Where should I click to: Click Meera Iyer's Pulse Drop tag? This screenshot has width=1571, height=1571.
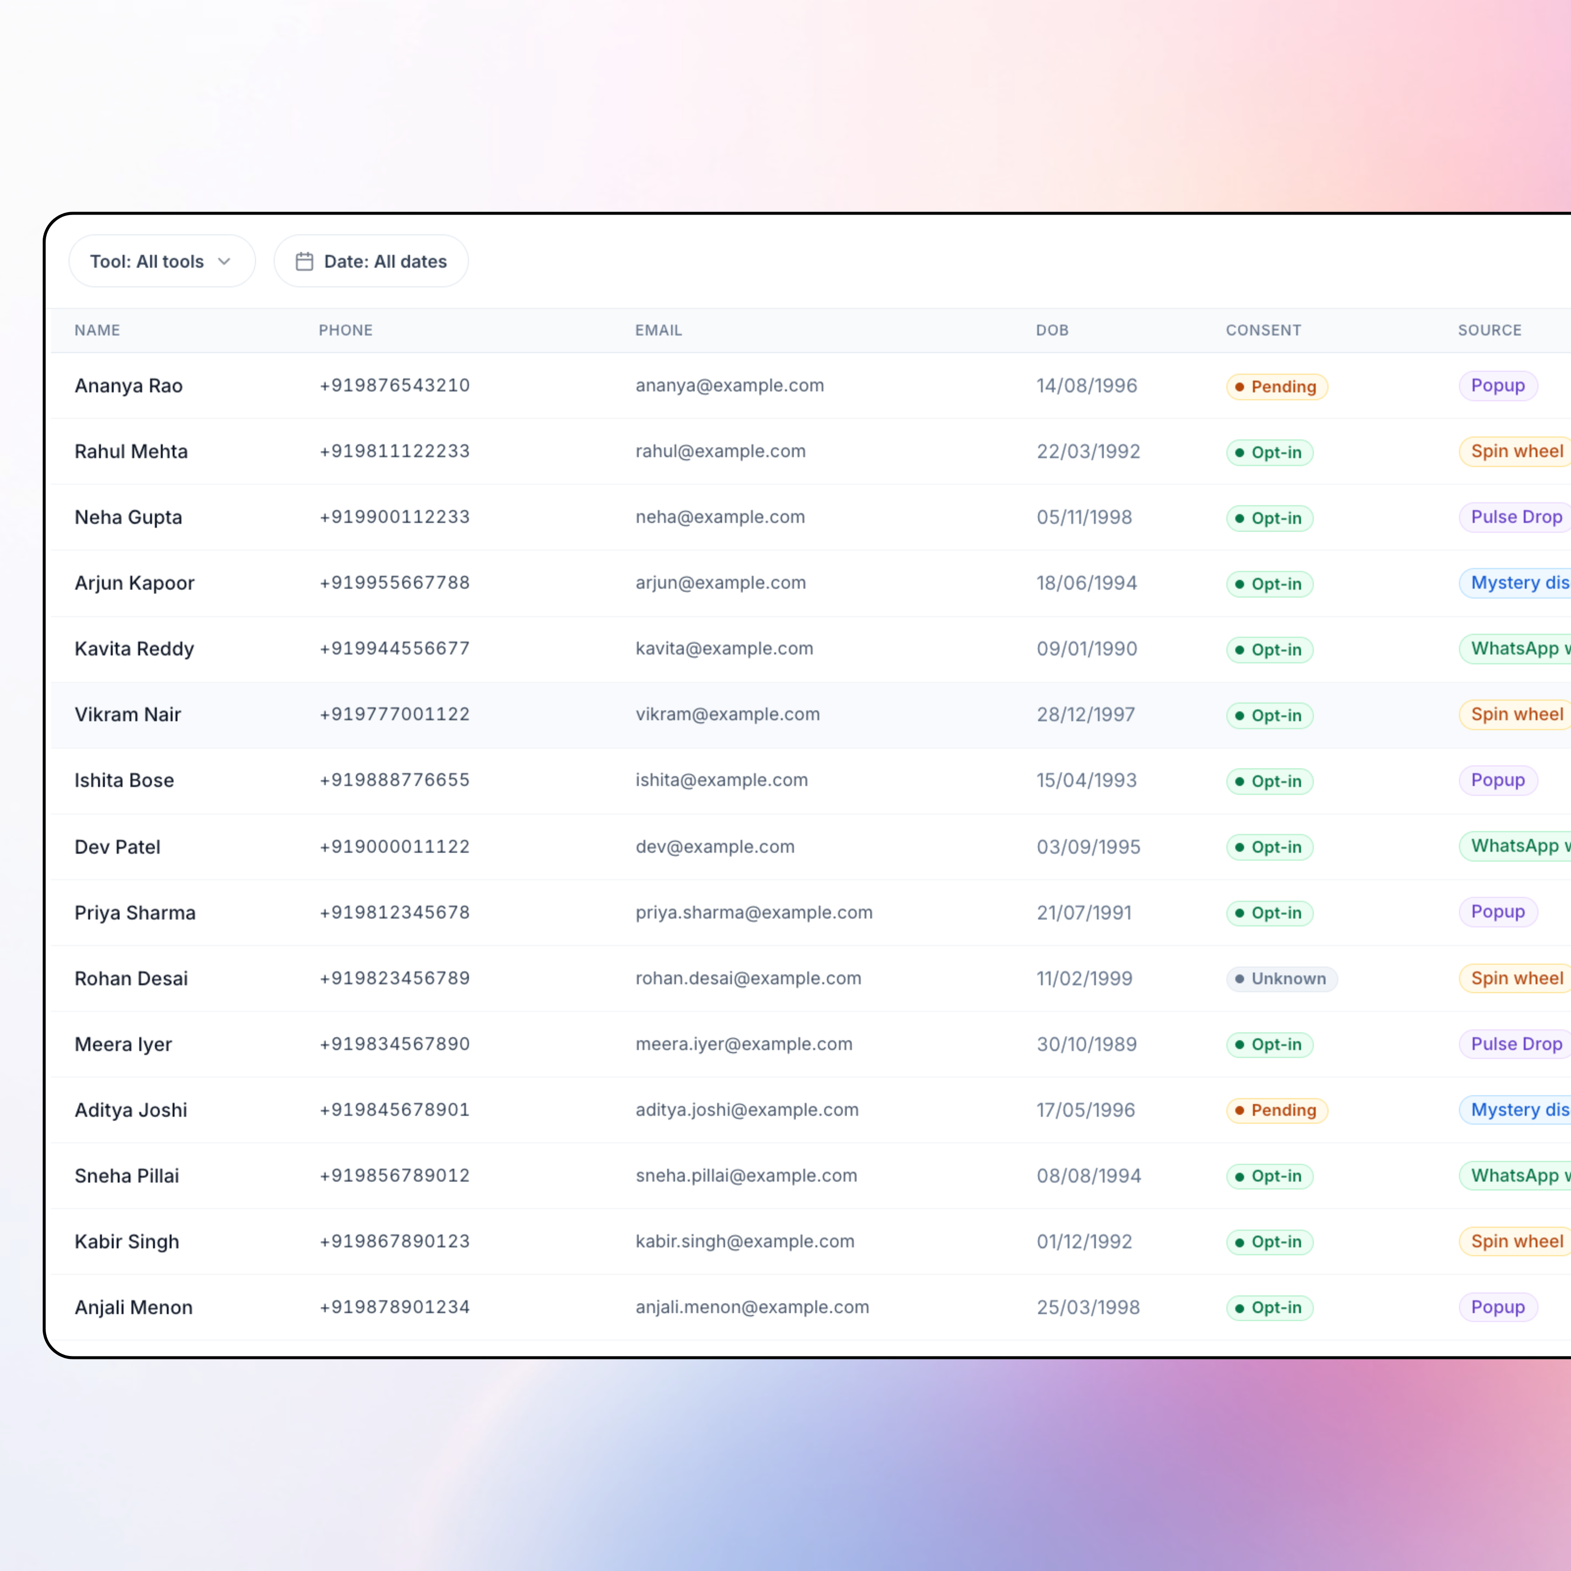tap(1516, 1044)
